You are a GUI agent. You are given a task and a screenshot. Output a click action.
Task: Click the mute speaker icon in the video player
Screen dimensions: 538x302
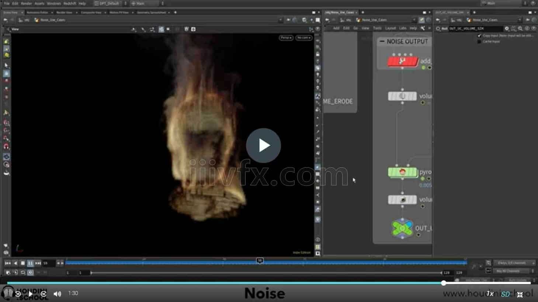tap(57, 293)
